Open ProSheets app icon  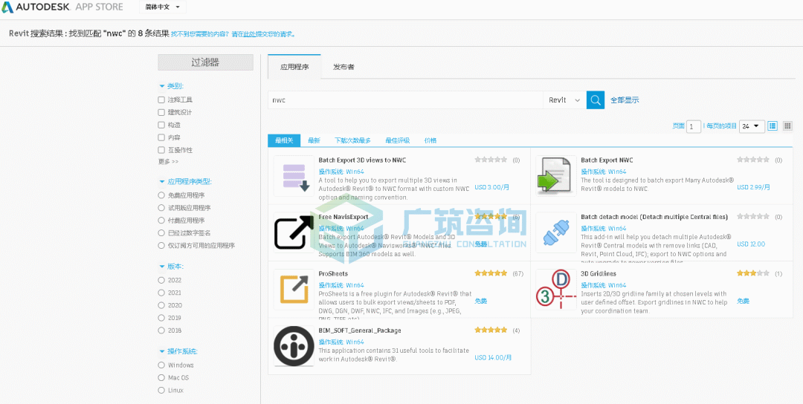294,290
